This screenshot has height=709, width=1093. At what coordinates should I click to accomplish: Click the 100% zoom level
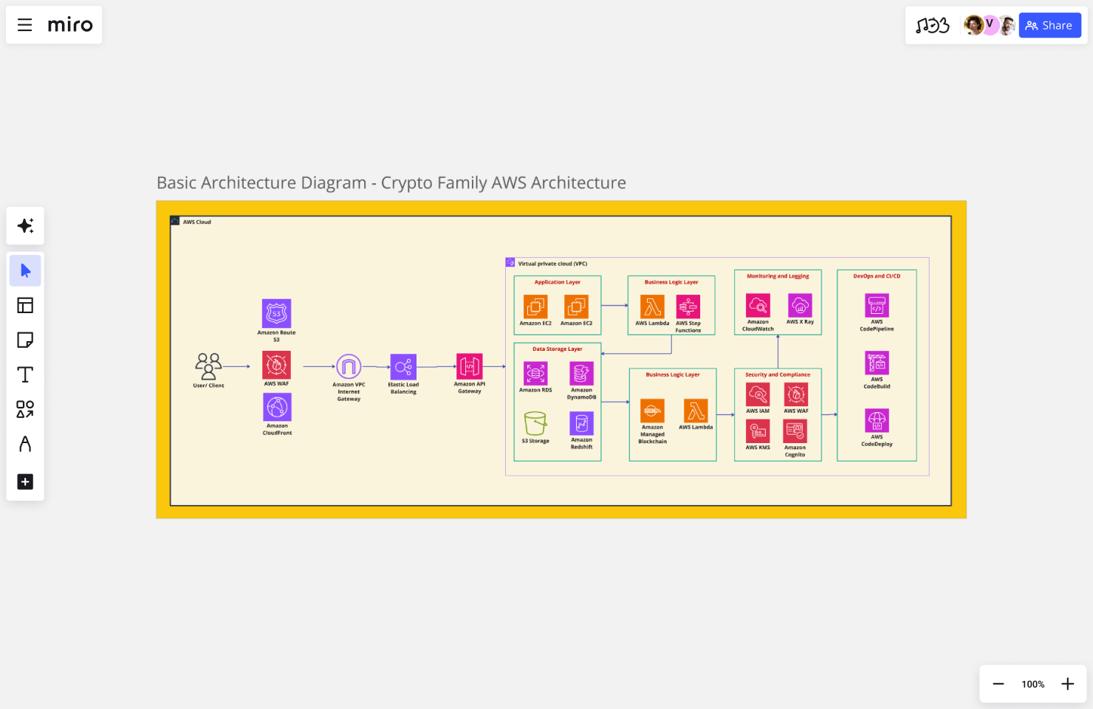(1032, 684)
